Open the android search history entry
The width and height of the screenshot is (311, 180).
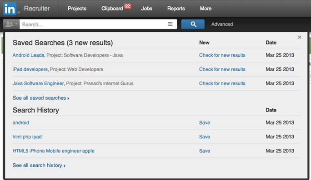click(21, 122)
